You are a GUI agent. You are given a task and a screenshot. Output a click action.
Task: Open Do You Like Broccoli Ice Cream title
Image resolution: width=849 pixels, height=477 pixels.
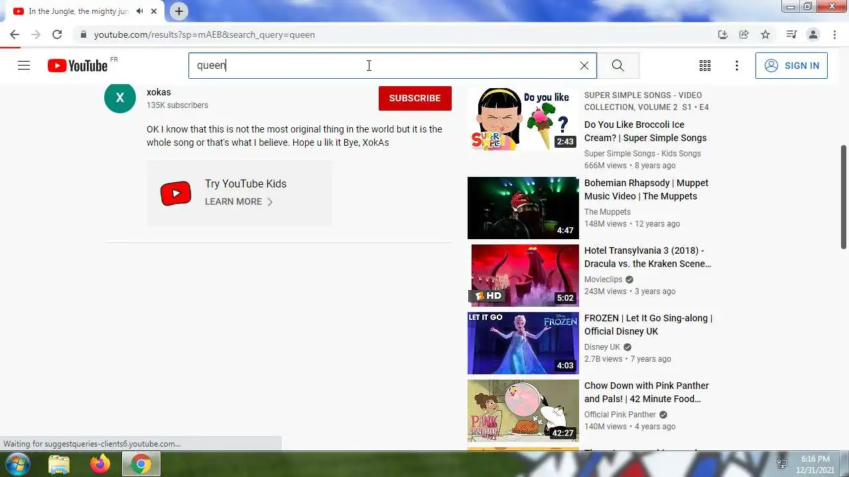645,131
